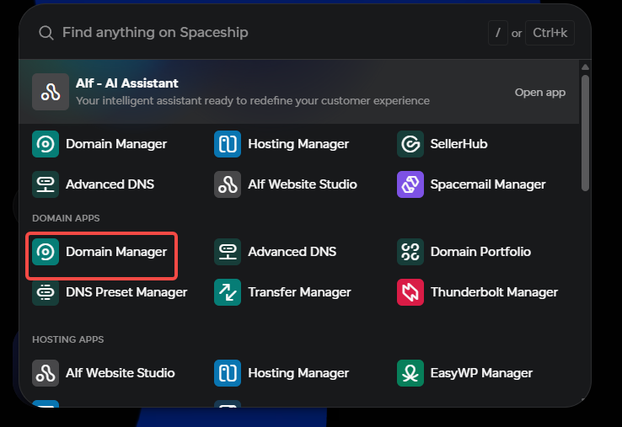The height and width of the screenshot is (427, 622).
Task: Open Advanced DNS under Domain Apps
Action: tap(276, 252)
